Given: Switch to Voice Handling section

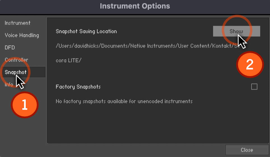Looking at the screenshot, I should (x=22, y=35).
